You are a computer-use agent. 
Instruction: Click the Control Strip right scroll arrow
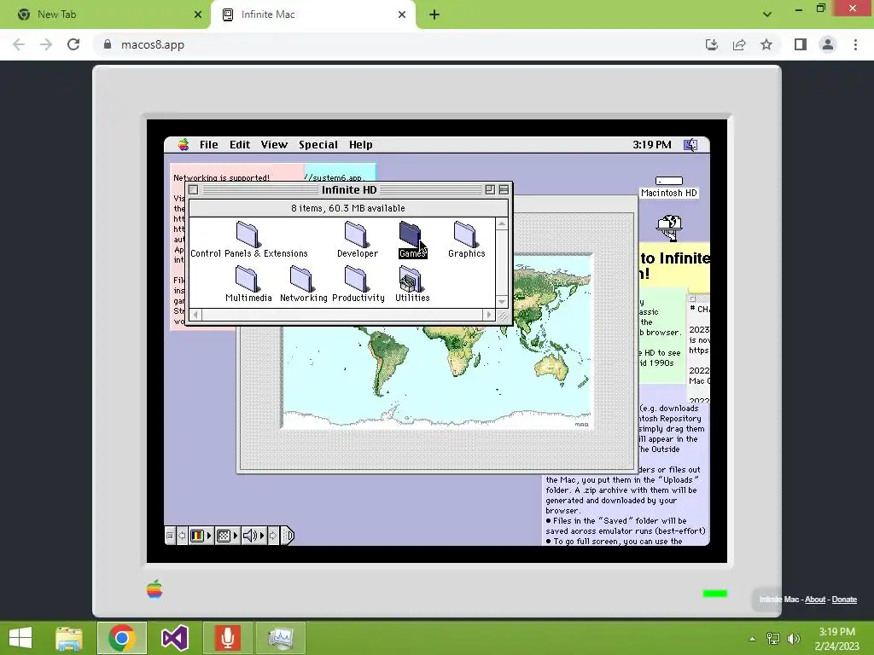point(273,536)
